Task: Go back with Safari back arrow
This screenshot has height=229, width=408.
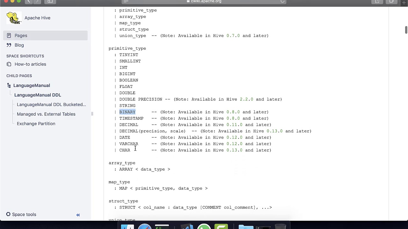Action: tap(29, 2)
